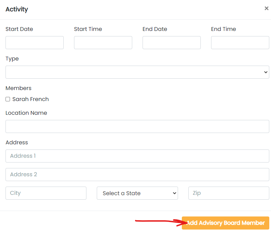Click the Start Date input field
Viewport: 271px width, 234px height.
[x=34, y=43]
